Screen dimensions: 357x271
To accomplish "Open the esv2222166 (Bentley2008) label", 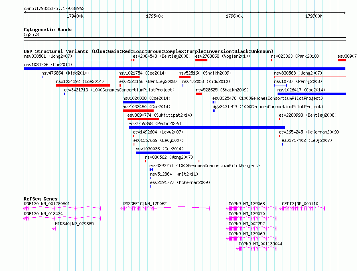I will coord(148,81).
